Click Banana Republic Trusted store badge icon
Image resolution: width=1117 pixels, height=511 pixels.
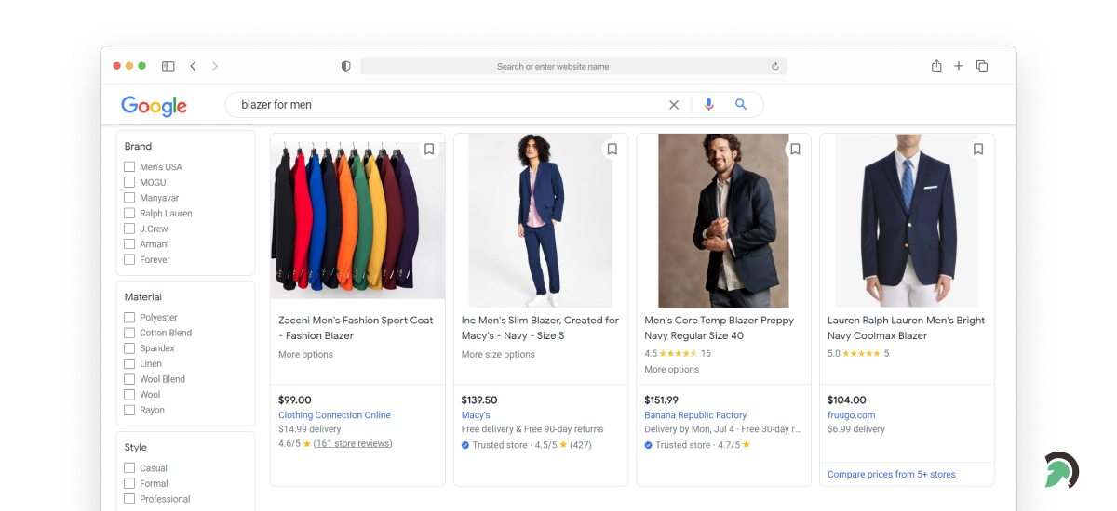[x=649, y=445]
